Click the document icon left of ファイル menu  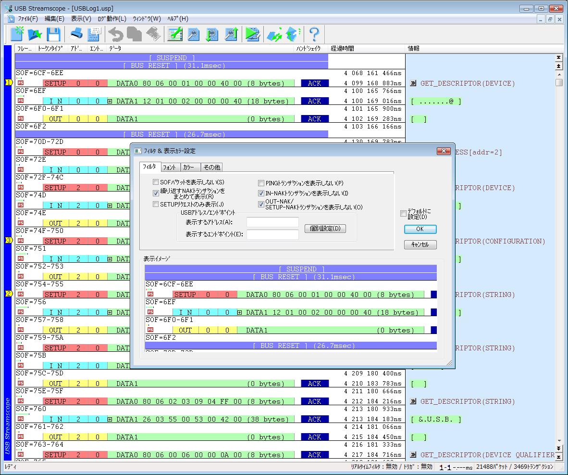pos(11,19)
